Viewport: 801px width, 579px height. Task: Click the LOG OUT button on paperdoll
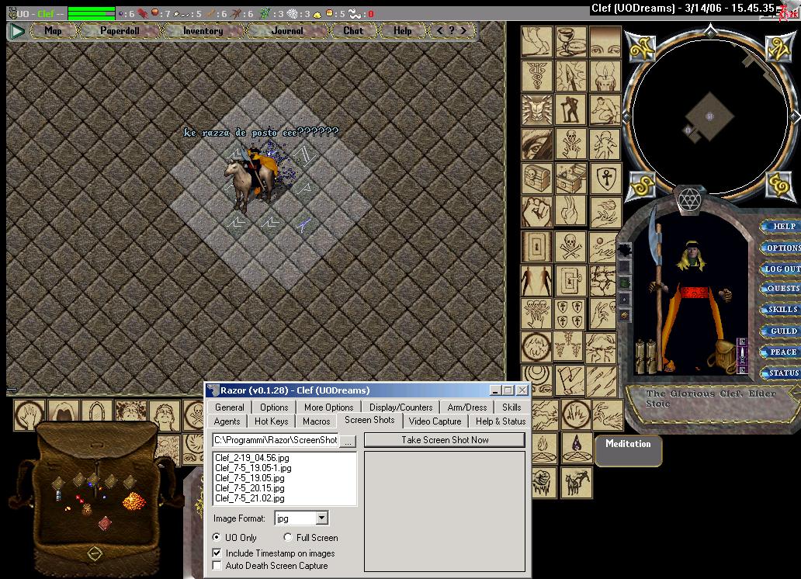tap(781, 269)
